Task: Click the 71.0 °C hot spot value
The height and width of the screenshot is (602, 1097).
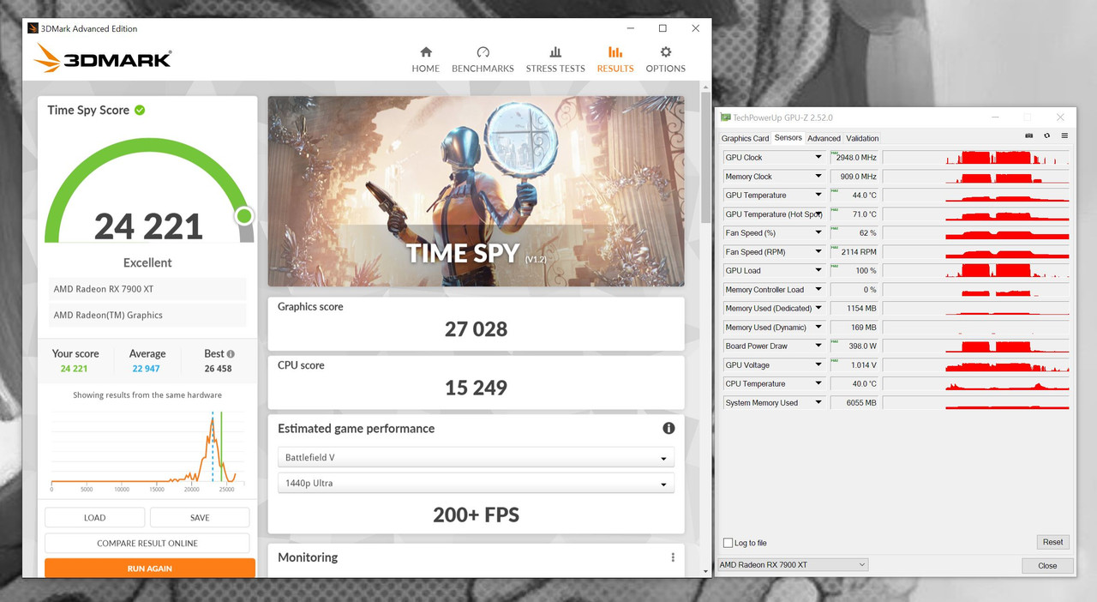Action: coord(854,214)
